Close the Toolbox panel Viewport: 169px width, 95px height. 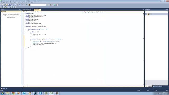coord(21,9)
